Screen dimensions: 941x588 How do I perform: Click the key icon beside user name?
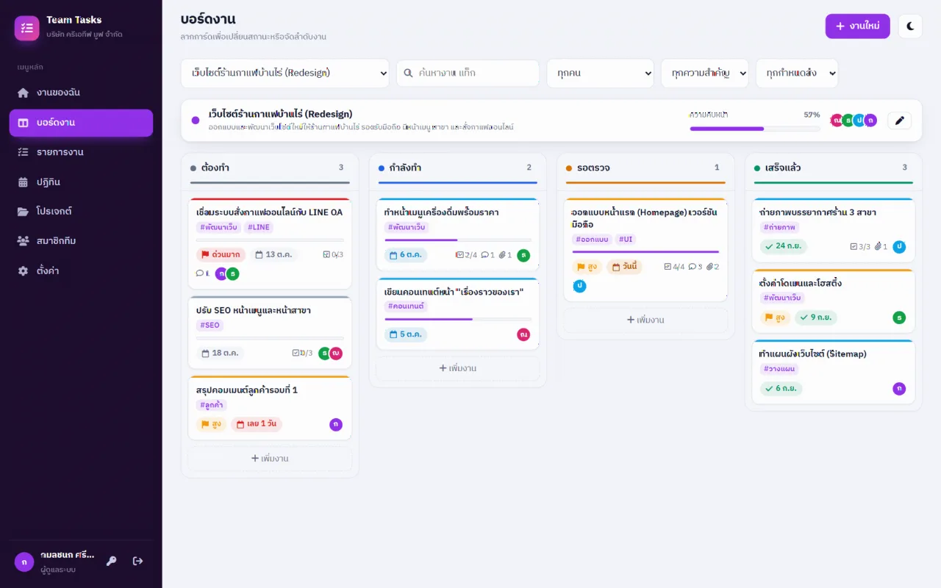pyautogui.click(x=111, y=561)
